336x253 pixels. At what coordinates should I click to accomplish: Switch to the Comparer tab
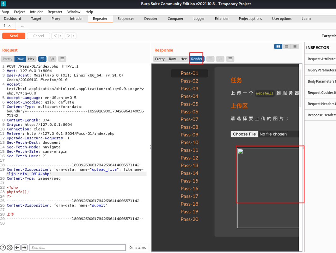175,19
